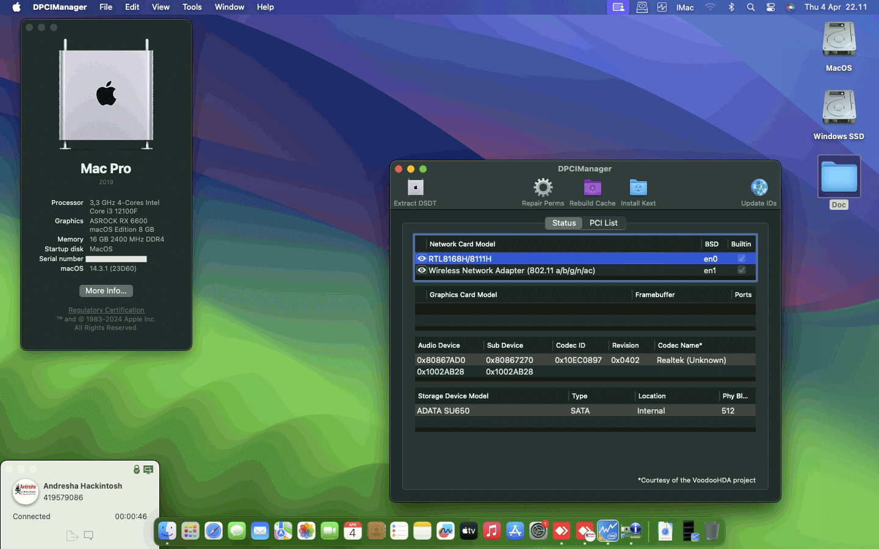Open Activity Monitor from the Dock
The height and width of the screenshot is (549, 879).
pyautogui.click(x=609, y=531)
